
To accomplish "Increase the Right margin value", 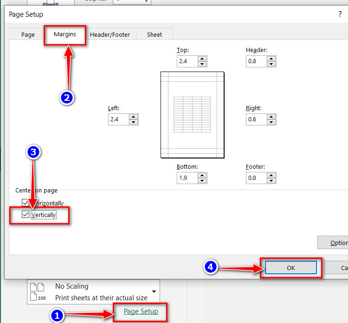I will 271,117.
